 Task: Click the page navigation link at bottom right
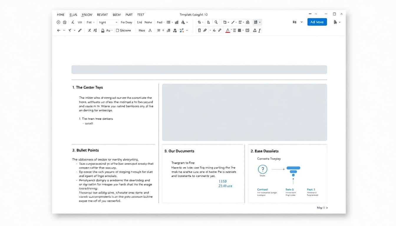[x=322, y=208]
